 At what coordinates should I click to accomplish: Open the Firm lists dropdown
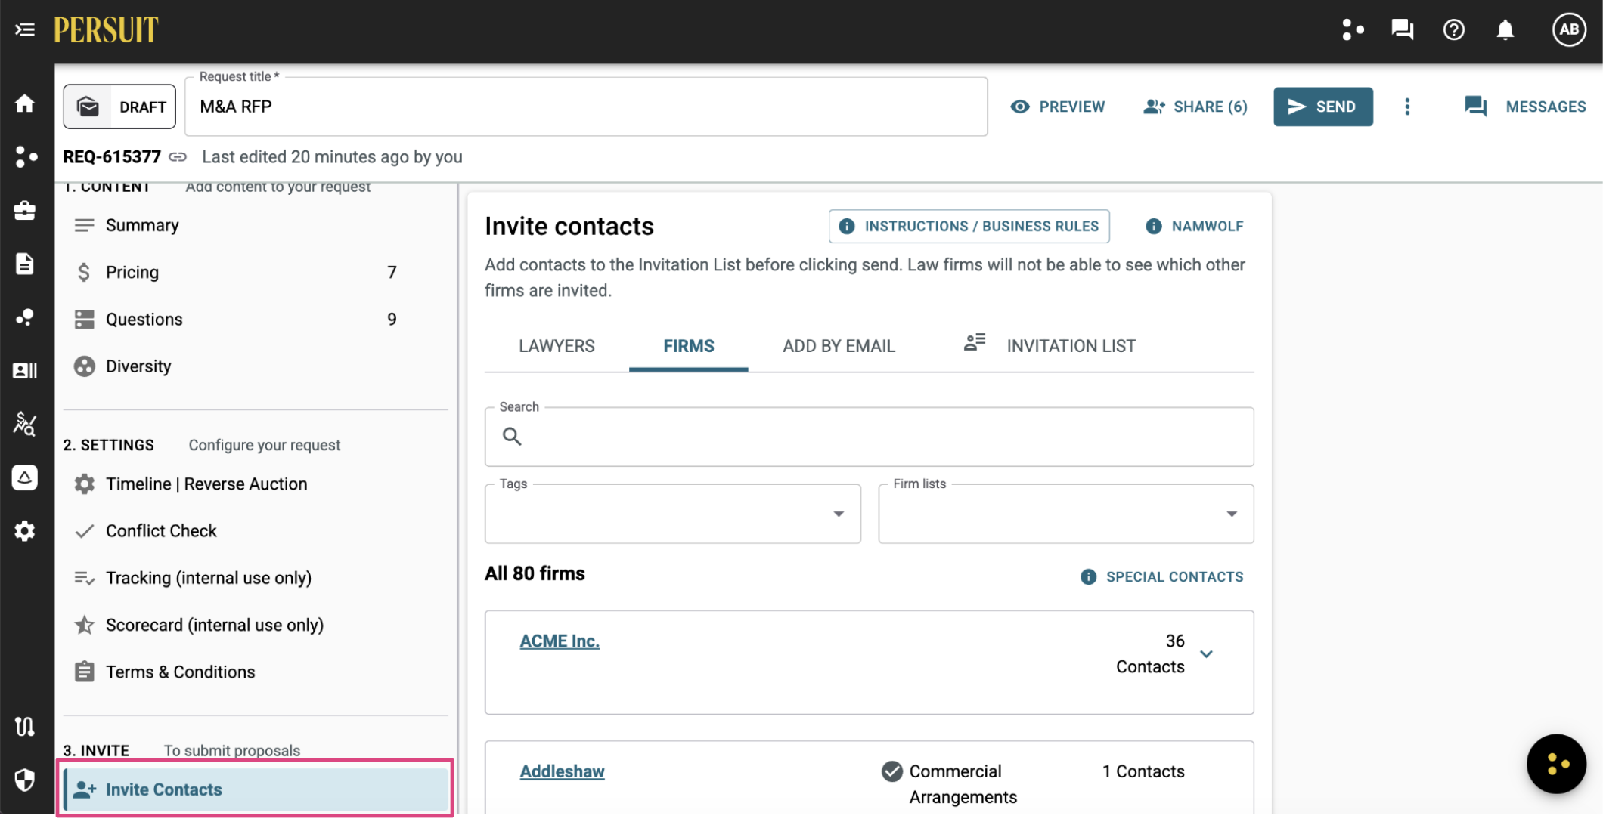tap(1066, 514)
